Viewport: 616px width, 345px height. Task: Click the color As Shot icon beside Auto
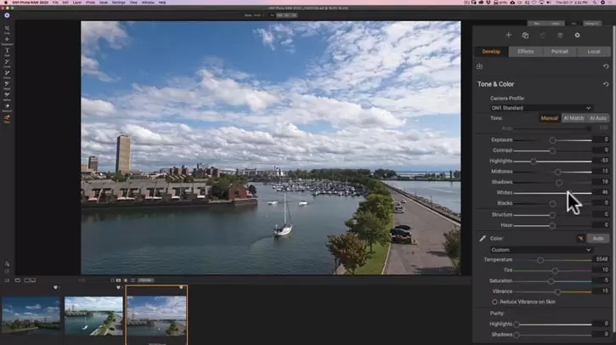click(580, 238)
